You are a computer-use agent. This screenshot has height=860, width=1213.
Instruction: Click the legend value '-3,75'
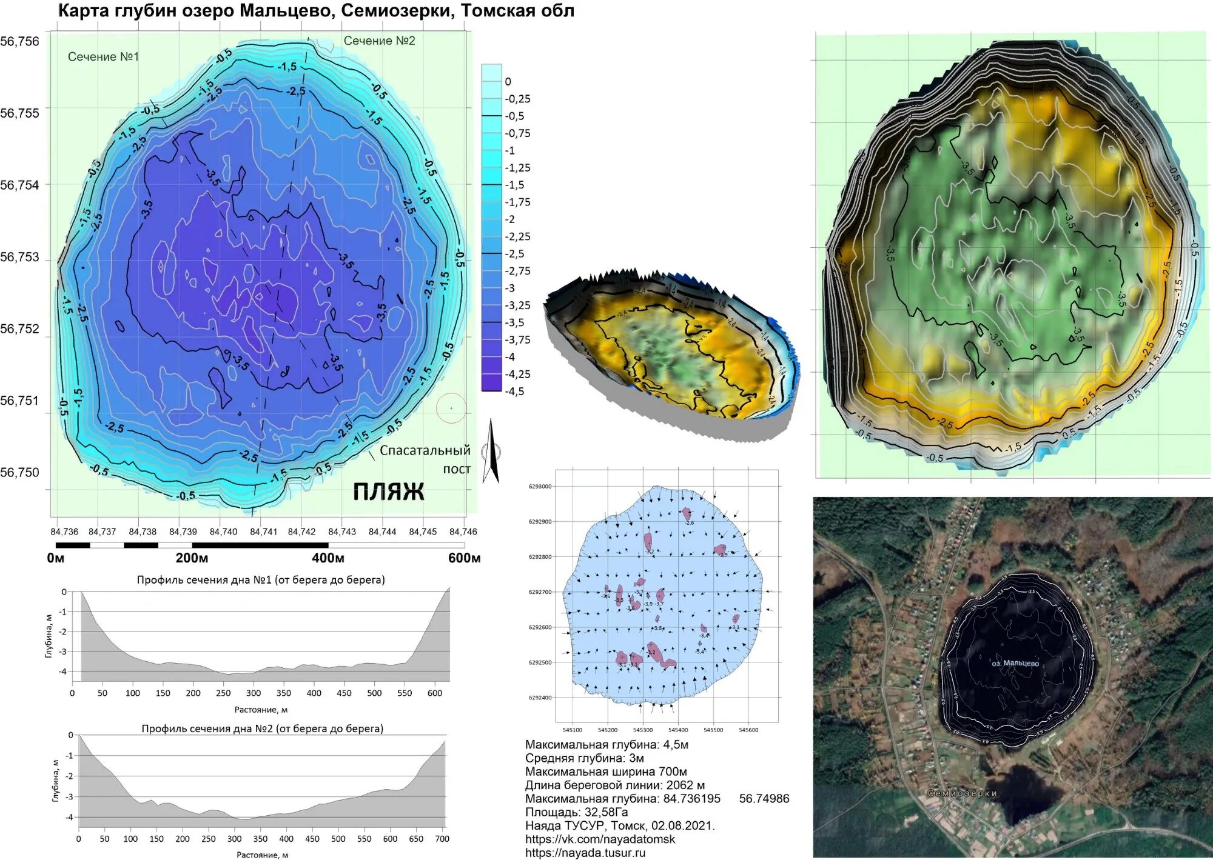coord(517,339)
